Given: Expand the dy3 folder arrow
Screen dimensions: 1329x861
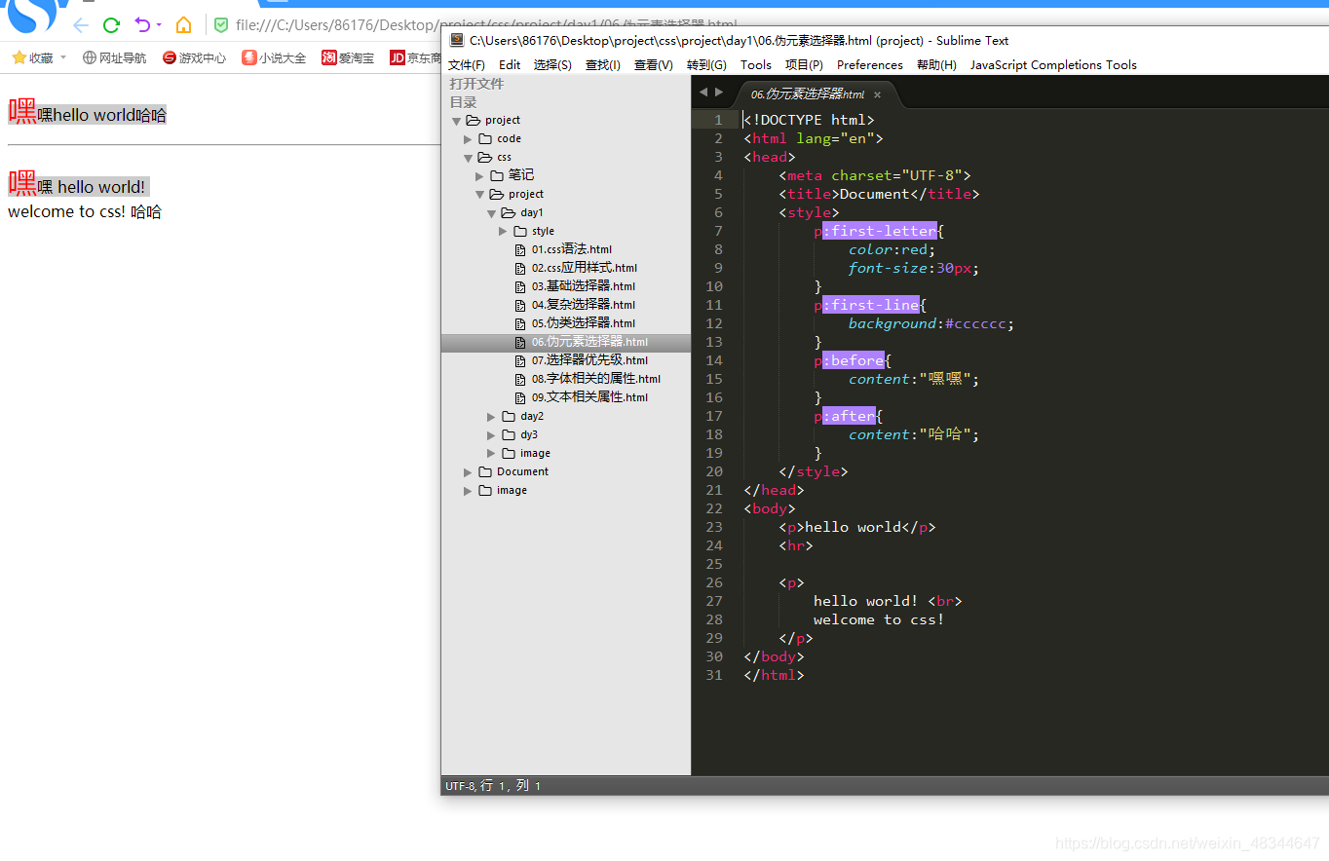Looking at the screenshot, I should pos(491,435).
